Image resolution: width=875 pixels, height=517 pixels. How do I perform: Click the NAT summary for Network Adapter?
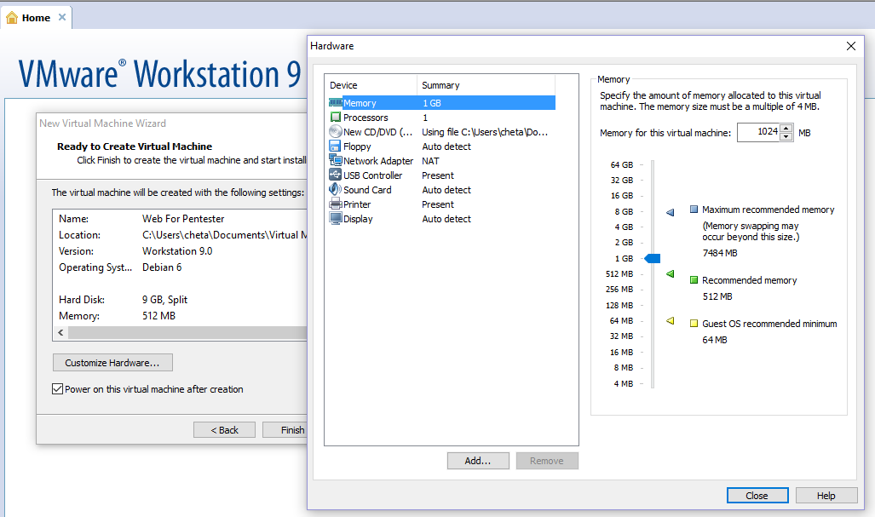click(430, 161)
